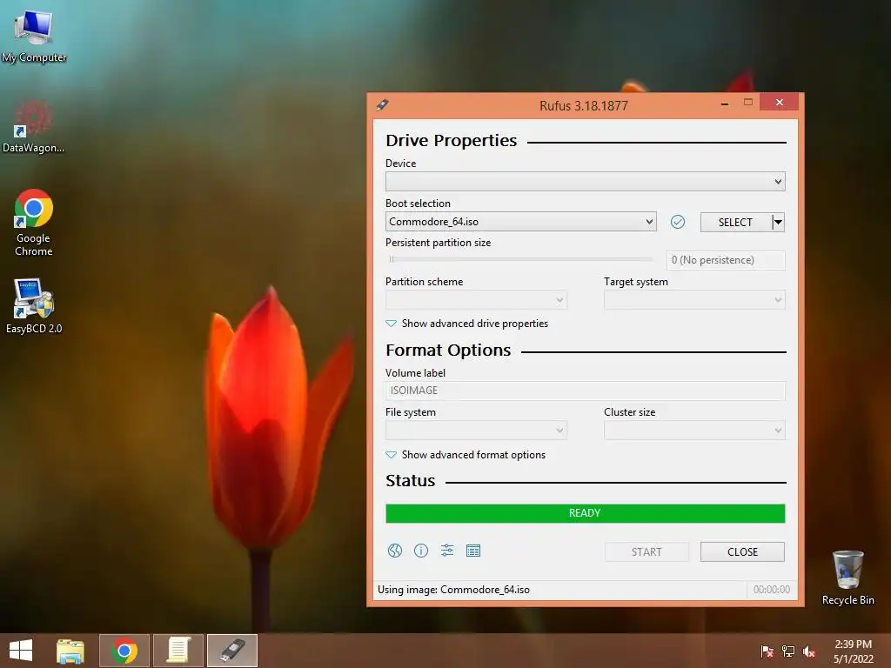Open My Computer desktop icon
Viewport: 891px width, 668px height.
(34, 35)
